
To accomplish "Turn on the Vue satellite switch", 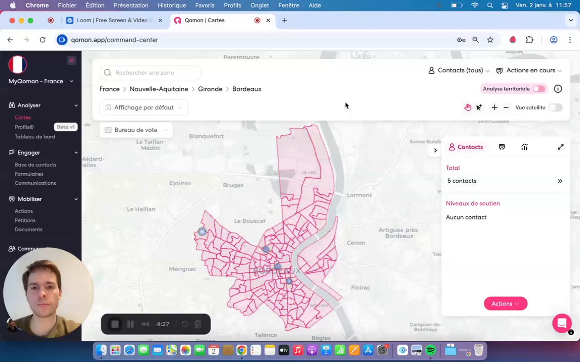I will pos(555,107).
